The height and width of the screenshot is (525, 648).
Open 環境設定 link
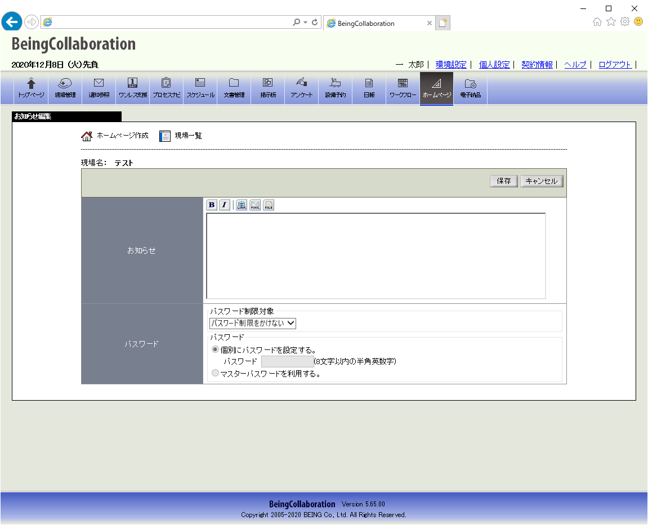[x=451, y=65]
